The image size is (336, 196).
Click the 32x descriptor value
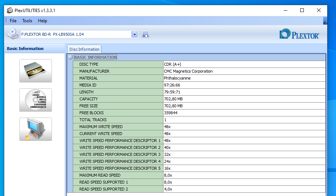[244, 154]
